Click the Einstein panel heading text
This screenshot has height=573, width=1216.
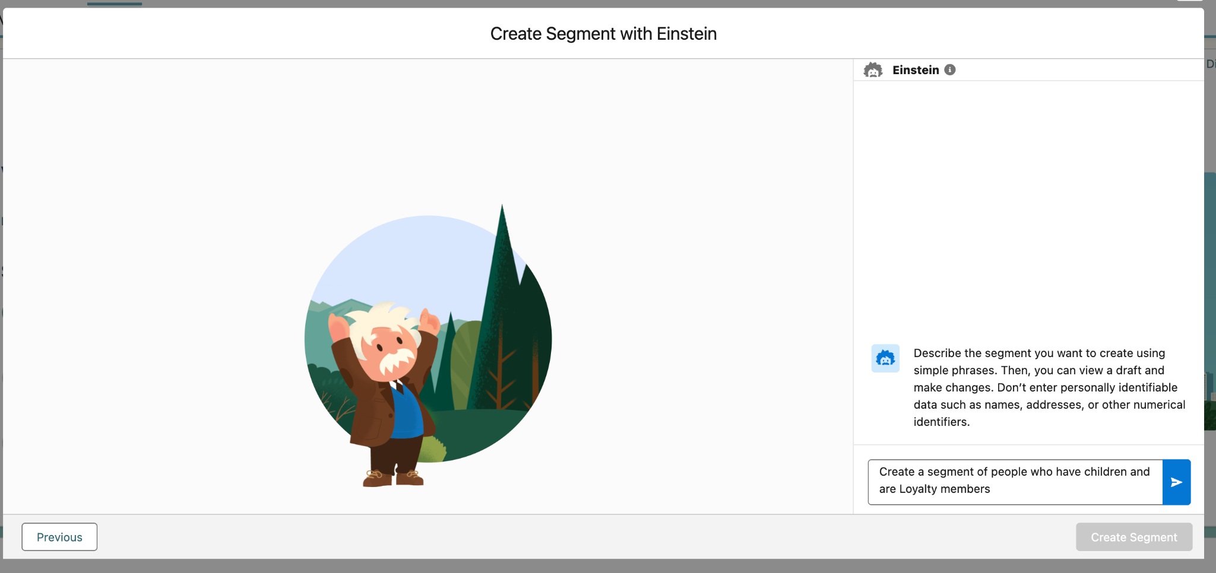916,70
